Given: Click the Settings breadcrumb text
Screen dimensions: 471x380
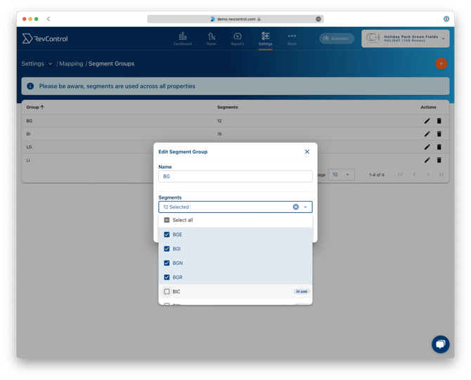Looking at the screenshot, I should tap(32, 64).
